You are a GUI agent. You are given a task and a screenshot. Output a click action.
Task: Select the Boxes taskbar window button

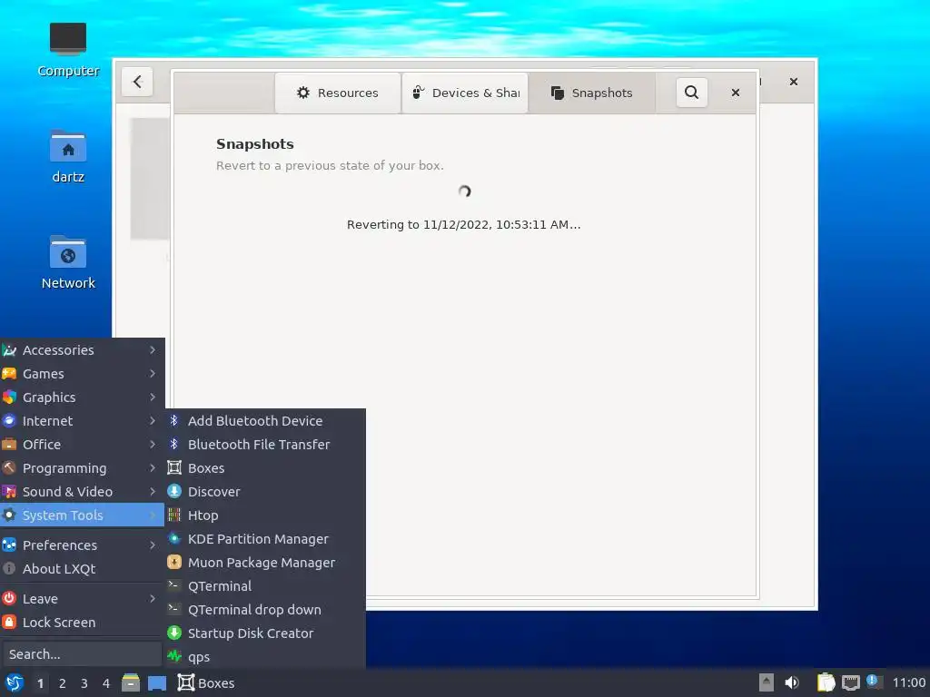206,682
